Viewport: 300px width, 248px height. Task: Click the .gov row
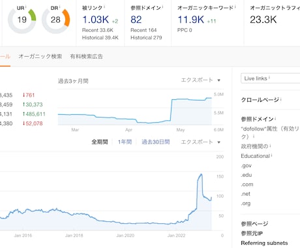pyautogui.click(x=246, y=166)
